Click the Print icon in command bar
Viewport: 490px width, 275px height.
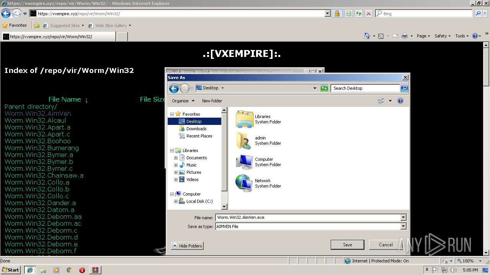405,36
